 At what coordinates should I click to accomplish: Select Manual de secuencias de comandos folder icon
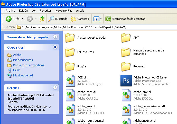[x=126, y=52]
